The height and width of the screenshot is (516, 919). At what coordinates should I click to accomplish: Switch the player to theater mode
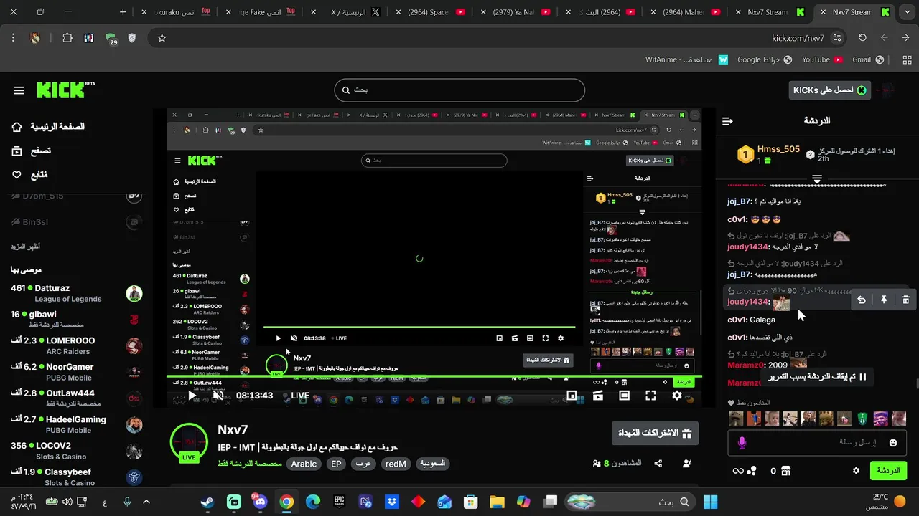pos(625,396)
